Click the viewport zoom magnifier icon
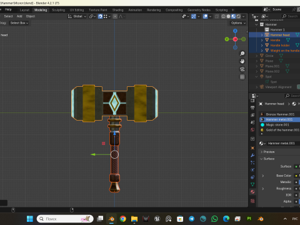Image resolution: width=300 pixels, height=225 pixels. tap(242, 54)
